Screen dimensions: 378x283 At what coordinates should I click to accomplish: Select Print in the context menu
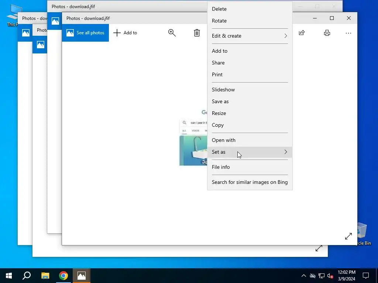[x=250, y=74]
